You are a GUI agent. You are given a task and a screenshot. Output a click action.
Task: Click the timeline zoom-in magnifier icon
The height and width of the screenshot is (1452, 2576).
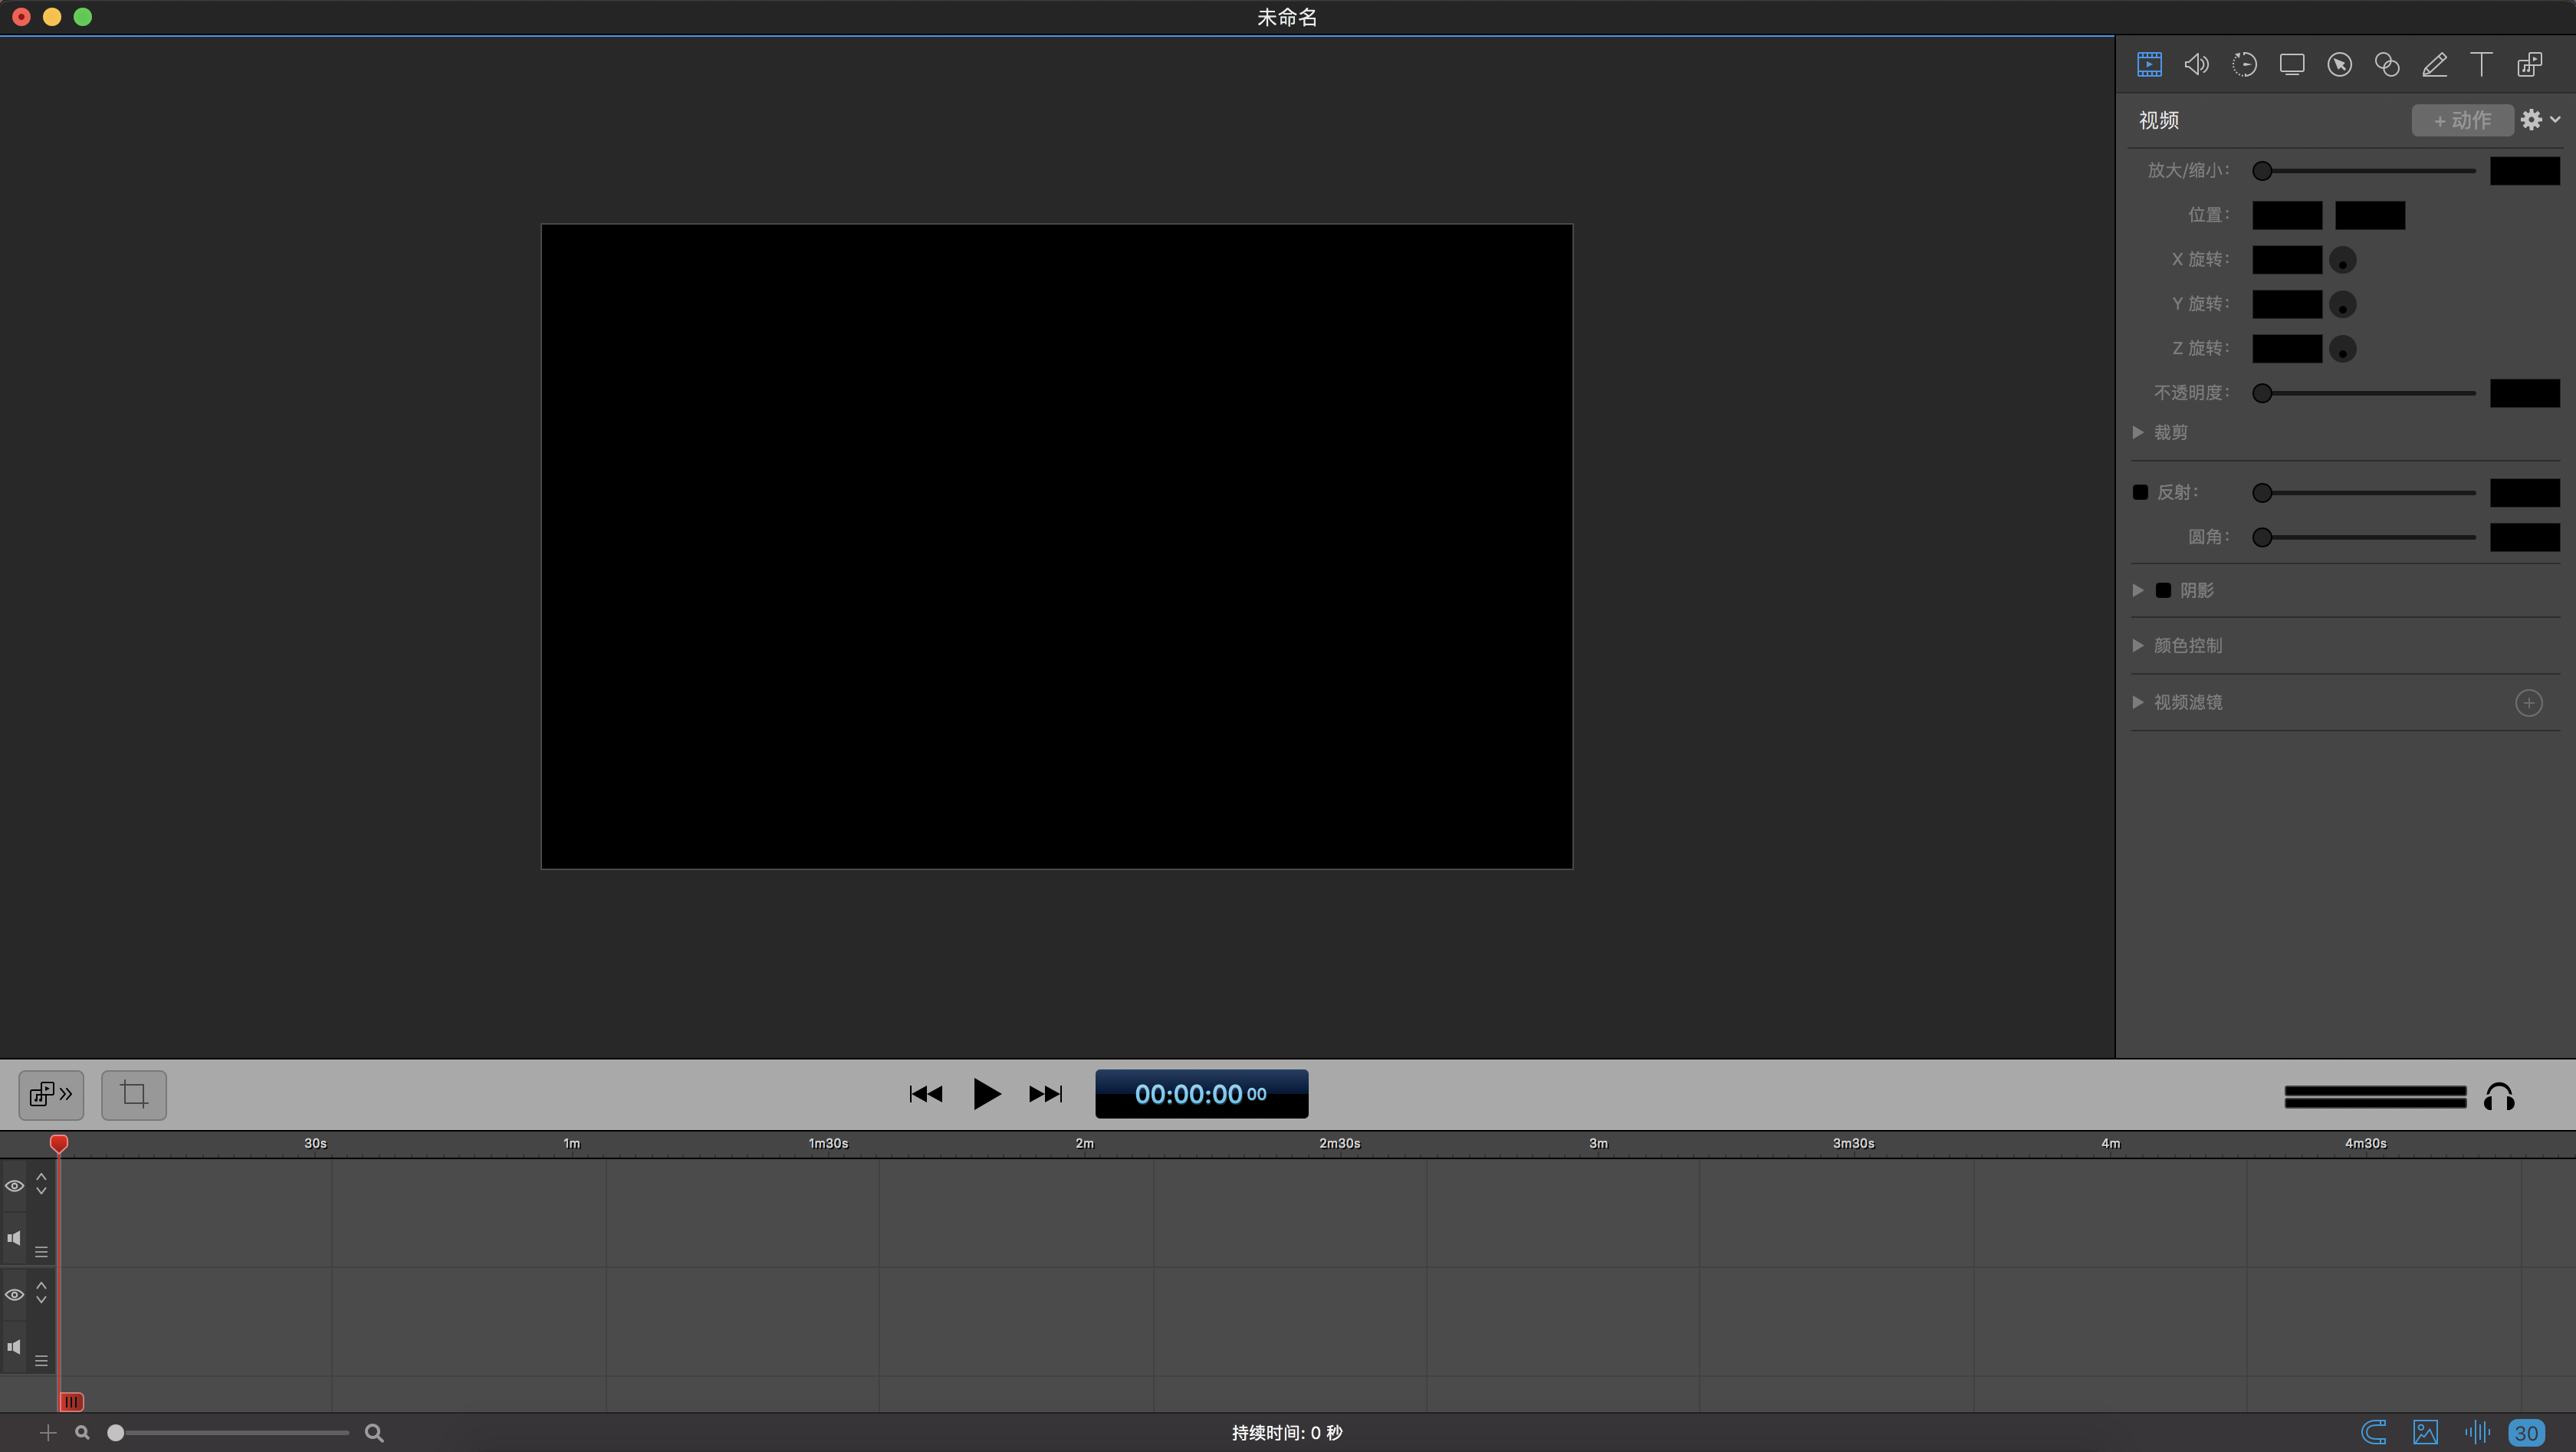click(x=374, y=1433)
